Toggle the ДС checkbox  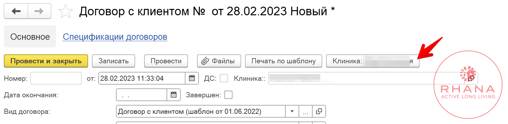pyautogui.click(x=224, y=78)
